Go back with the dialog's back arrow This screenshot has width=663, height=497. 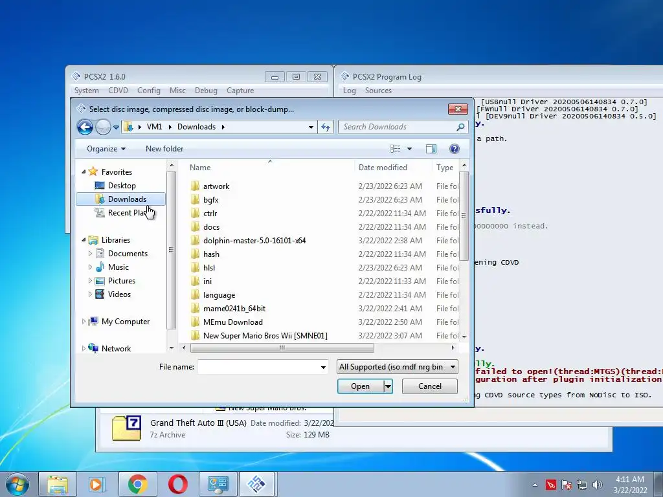tap(85, 127)
